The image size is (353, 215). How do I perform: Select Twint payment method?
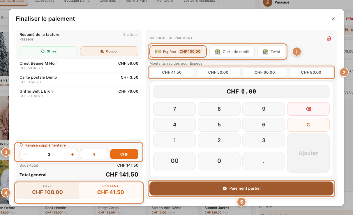(271, 52)
